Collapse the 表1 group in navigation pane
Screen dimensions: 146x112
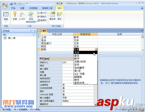coord(33,35)
